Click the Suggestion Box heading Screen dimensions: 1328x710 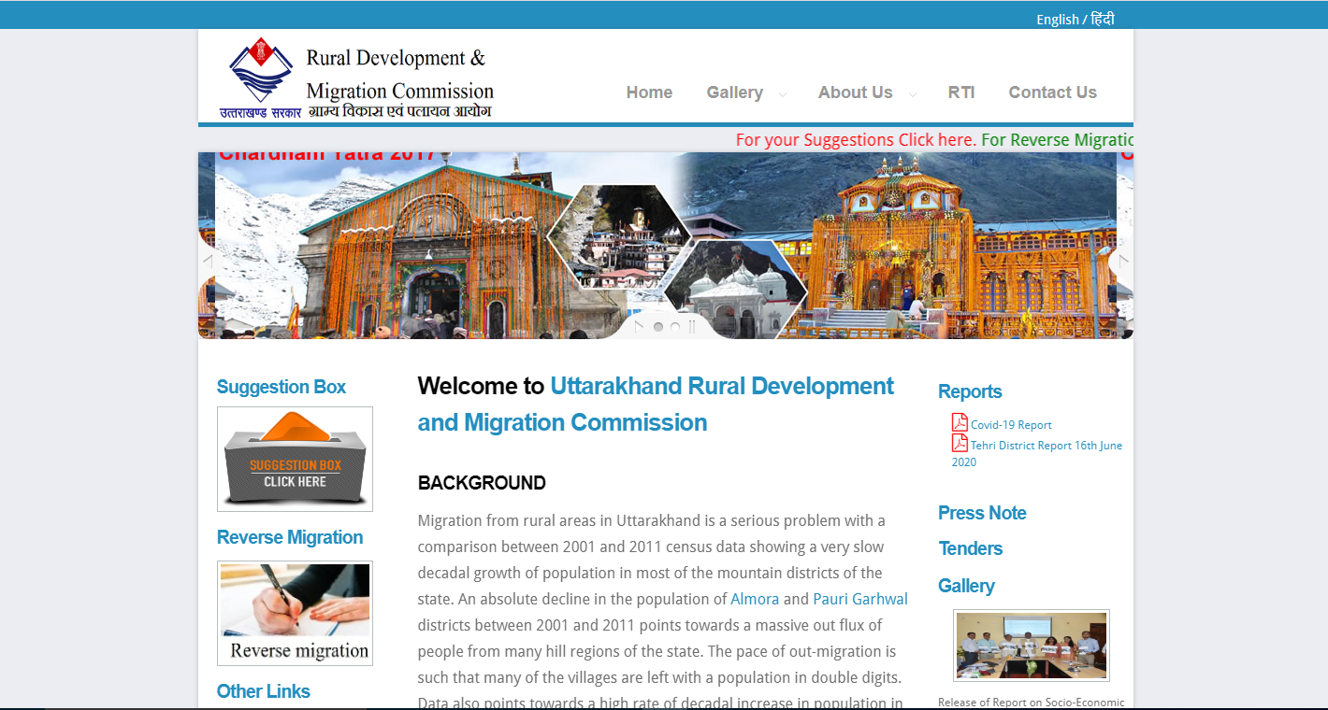click(x=281, y=387)
